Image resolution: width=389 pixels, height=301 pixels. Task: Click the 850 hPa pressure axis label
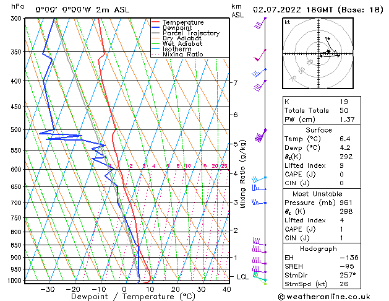click(x=16, y=245)
